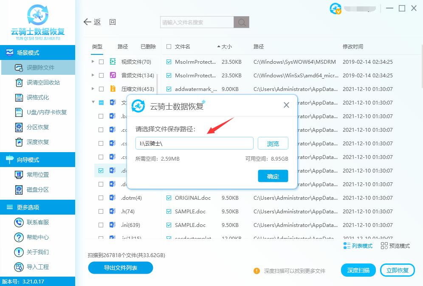
Task: Expand the 视频文件(70) tree node
Action: (93, 62)
